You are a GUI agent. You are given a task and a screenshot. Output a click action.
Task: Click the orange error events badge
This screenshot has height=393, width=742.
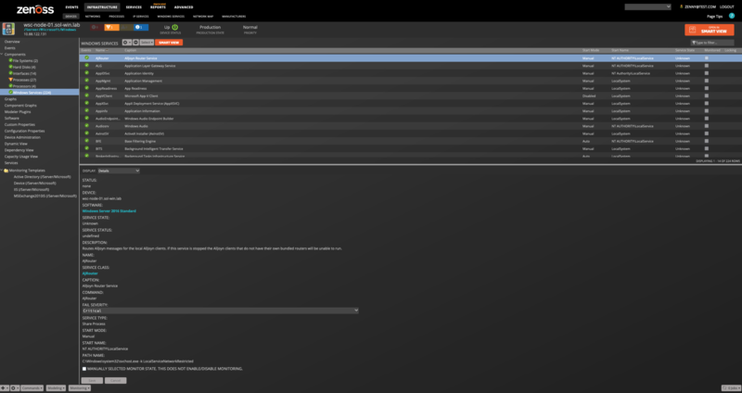[111, 28]
